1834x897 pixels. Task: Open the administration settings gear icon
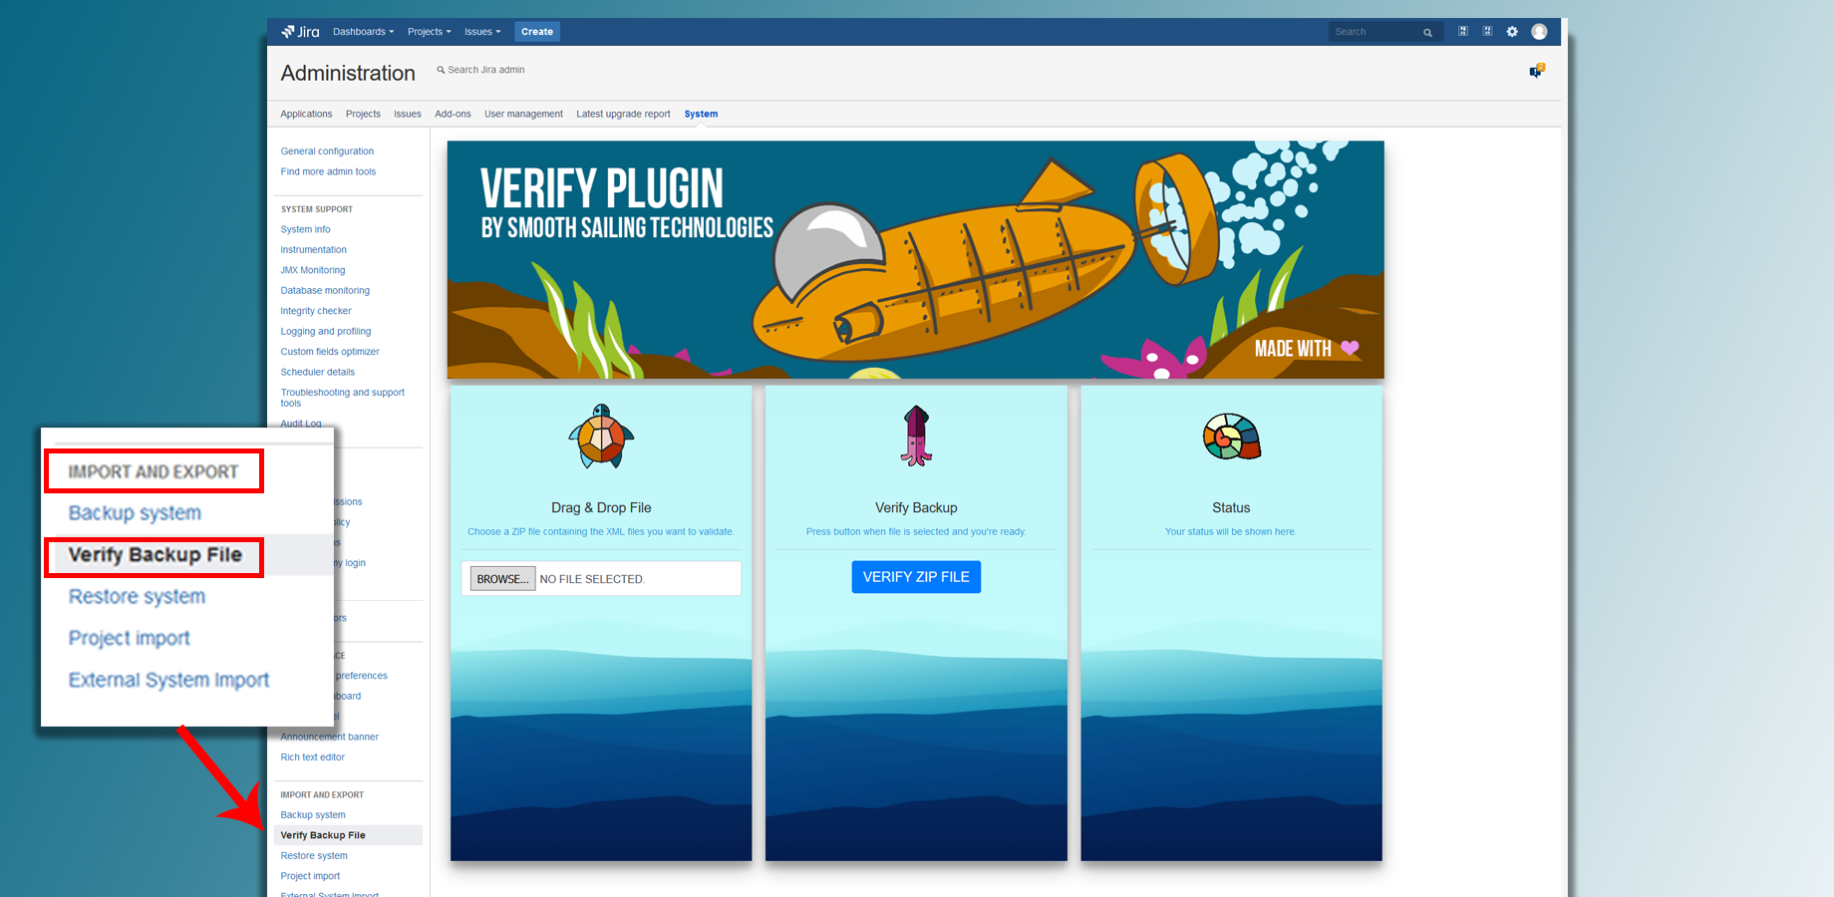(x=1512, y=32)
